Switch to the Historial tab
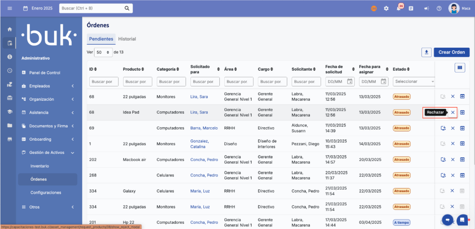The image size is (475, 229). 127,39
